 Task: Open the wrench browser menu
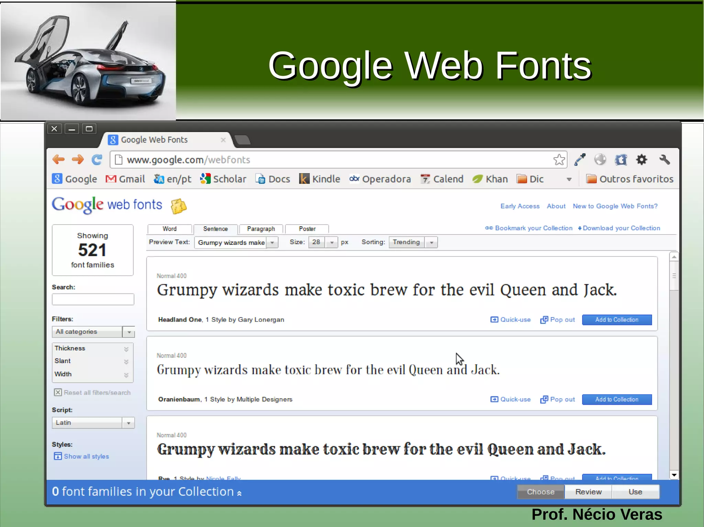(664, 159)
